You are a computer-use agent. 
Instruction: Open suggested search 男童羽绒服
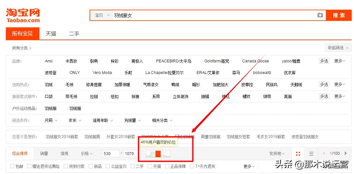[211, 137]
